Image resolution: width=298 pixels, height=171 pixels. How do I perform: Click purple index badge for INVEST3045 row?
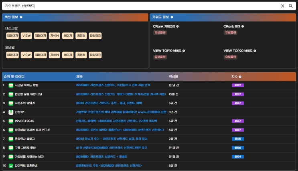(238, 121)
